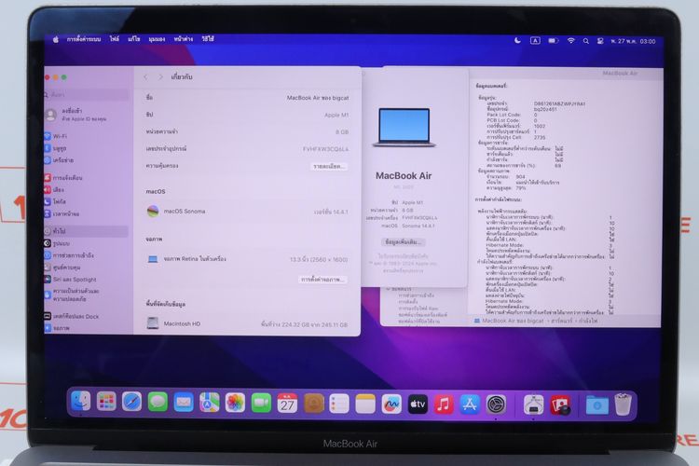Viewport: 699px width, 466px height.
Task: Open the การตั้งค่าระบบ app menu
Action: [84, 39]
